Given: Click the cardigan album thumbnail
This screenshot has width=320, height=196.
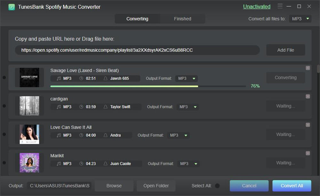Looking at the screenshot, I should (29, 106).
